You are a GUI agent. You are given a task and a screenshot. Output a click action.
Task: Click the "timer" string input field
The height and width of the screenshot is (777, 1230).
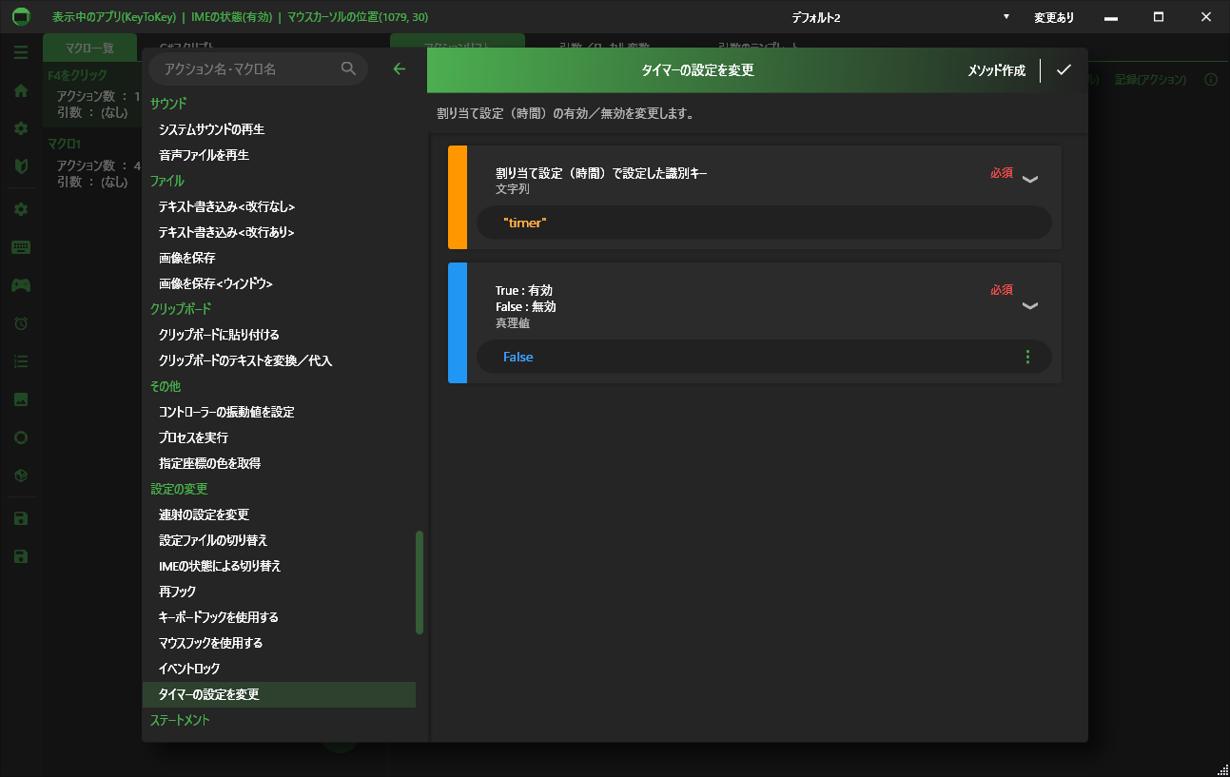(x=763, y=222)
